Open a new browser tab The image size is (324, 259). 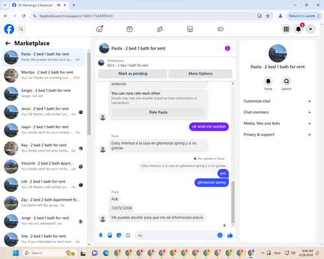tap(74, 5)
